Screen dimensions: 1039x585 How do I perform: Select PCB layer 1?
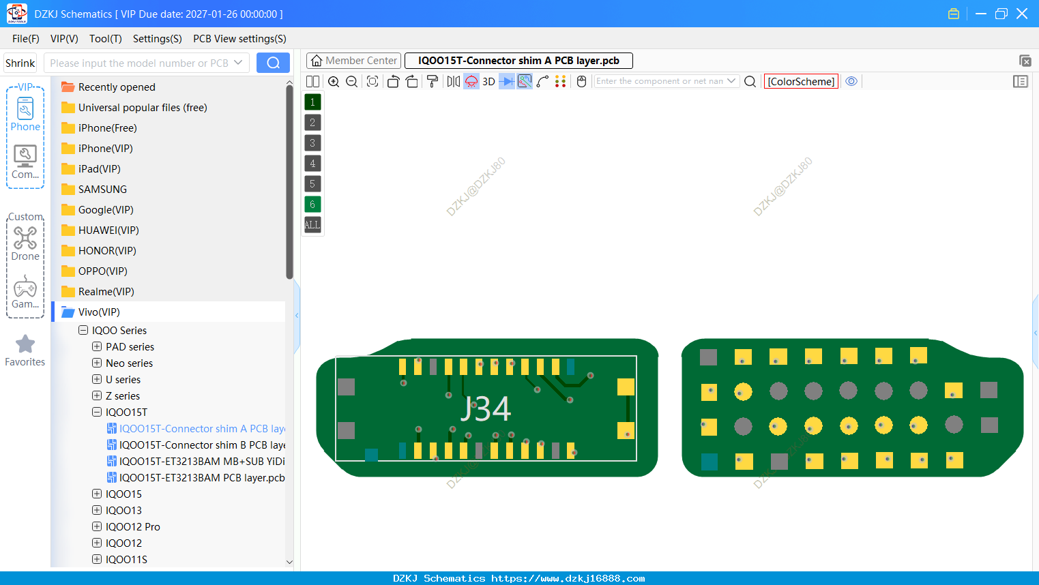point(312,102)
